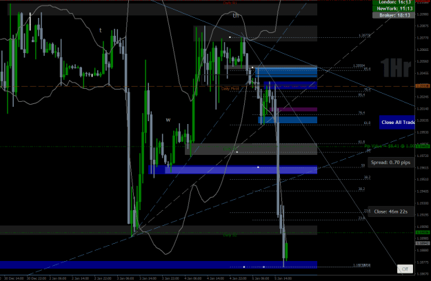
Task: Select the green Daily S2 label
Action: pos(230,235)
